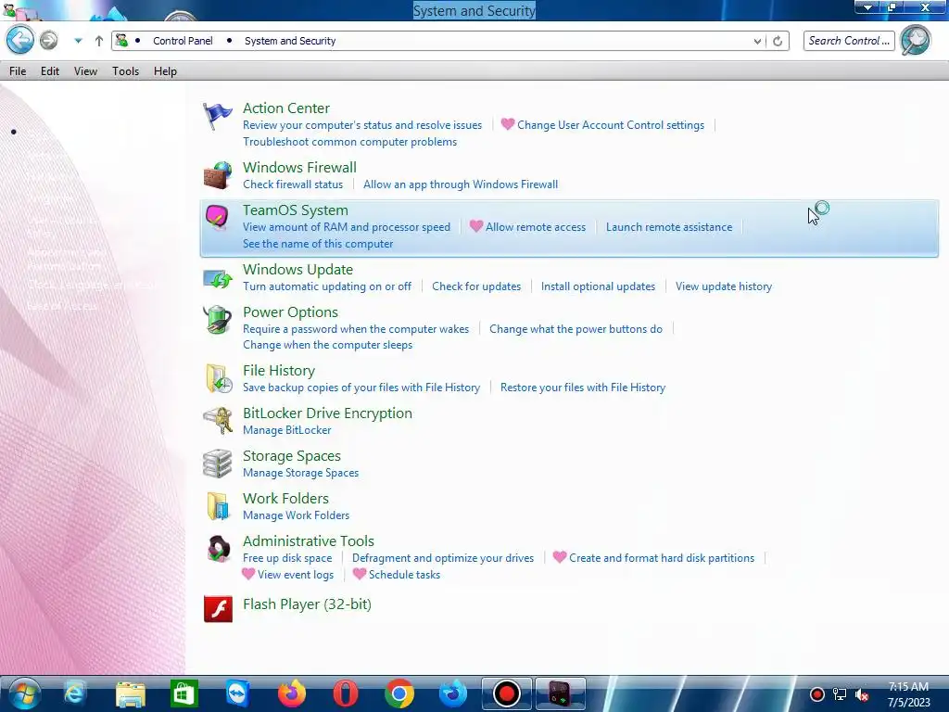Screen dimensions: 949x712
Task: Click the Administrative Tools icon
Action: point(217,549)
